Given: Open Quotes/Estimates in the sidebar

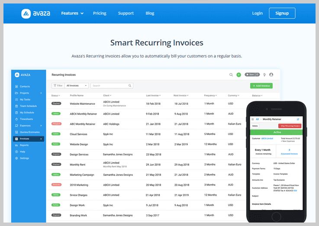Looking at the screenshot, I should (30, 132).
